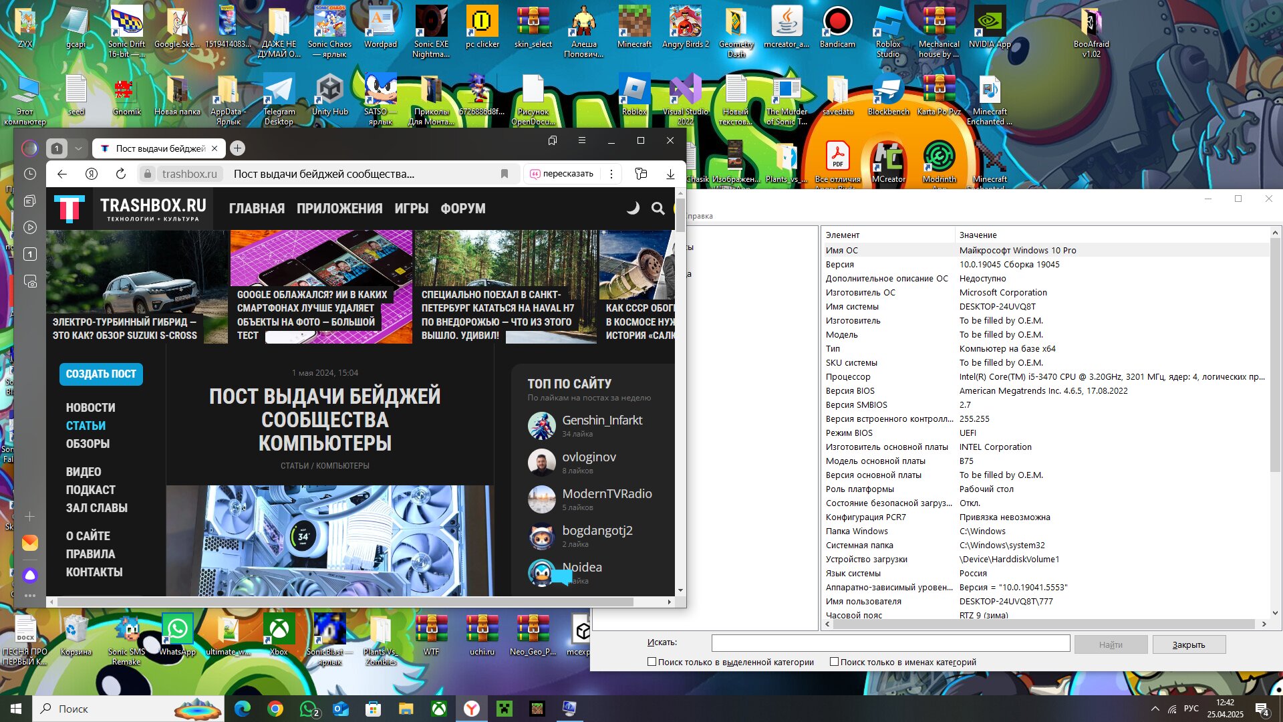Select the 'Пост выдачи бейджей' browser tab

pos(159,148)
